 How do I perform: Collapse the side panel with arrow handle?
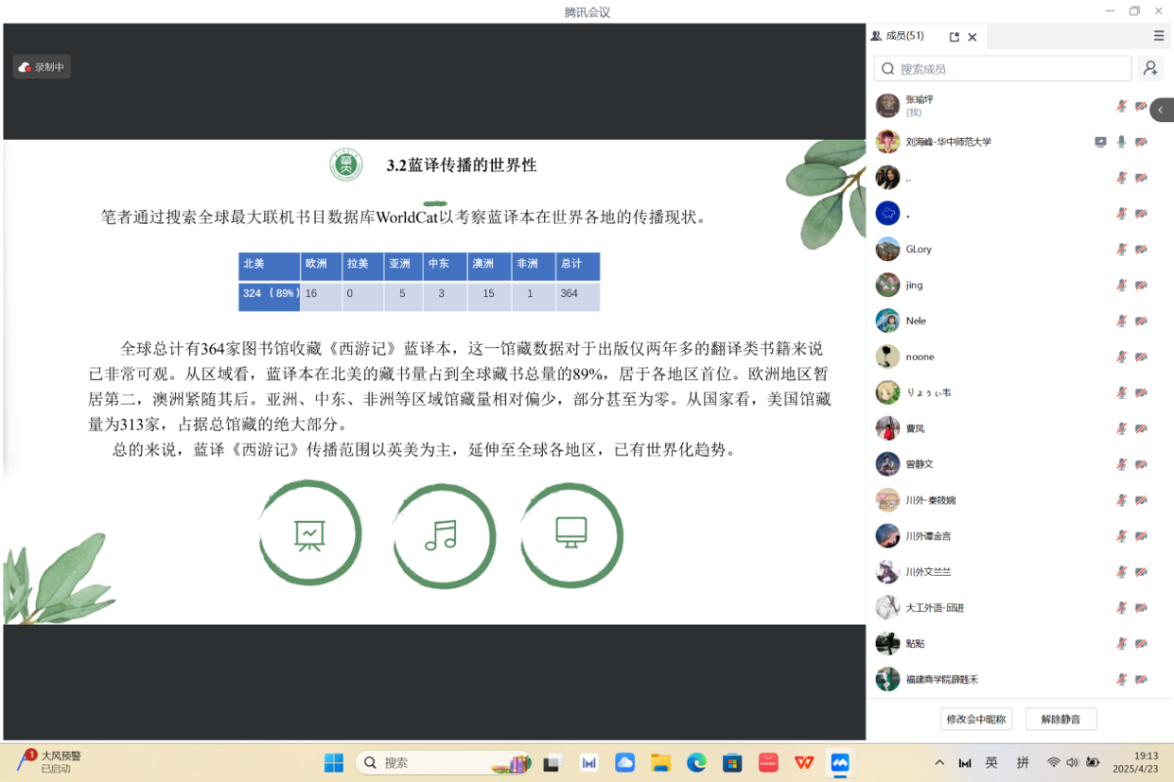[x=1161, y=110]
